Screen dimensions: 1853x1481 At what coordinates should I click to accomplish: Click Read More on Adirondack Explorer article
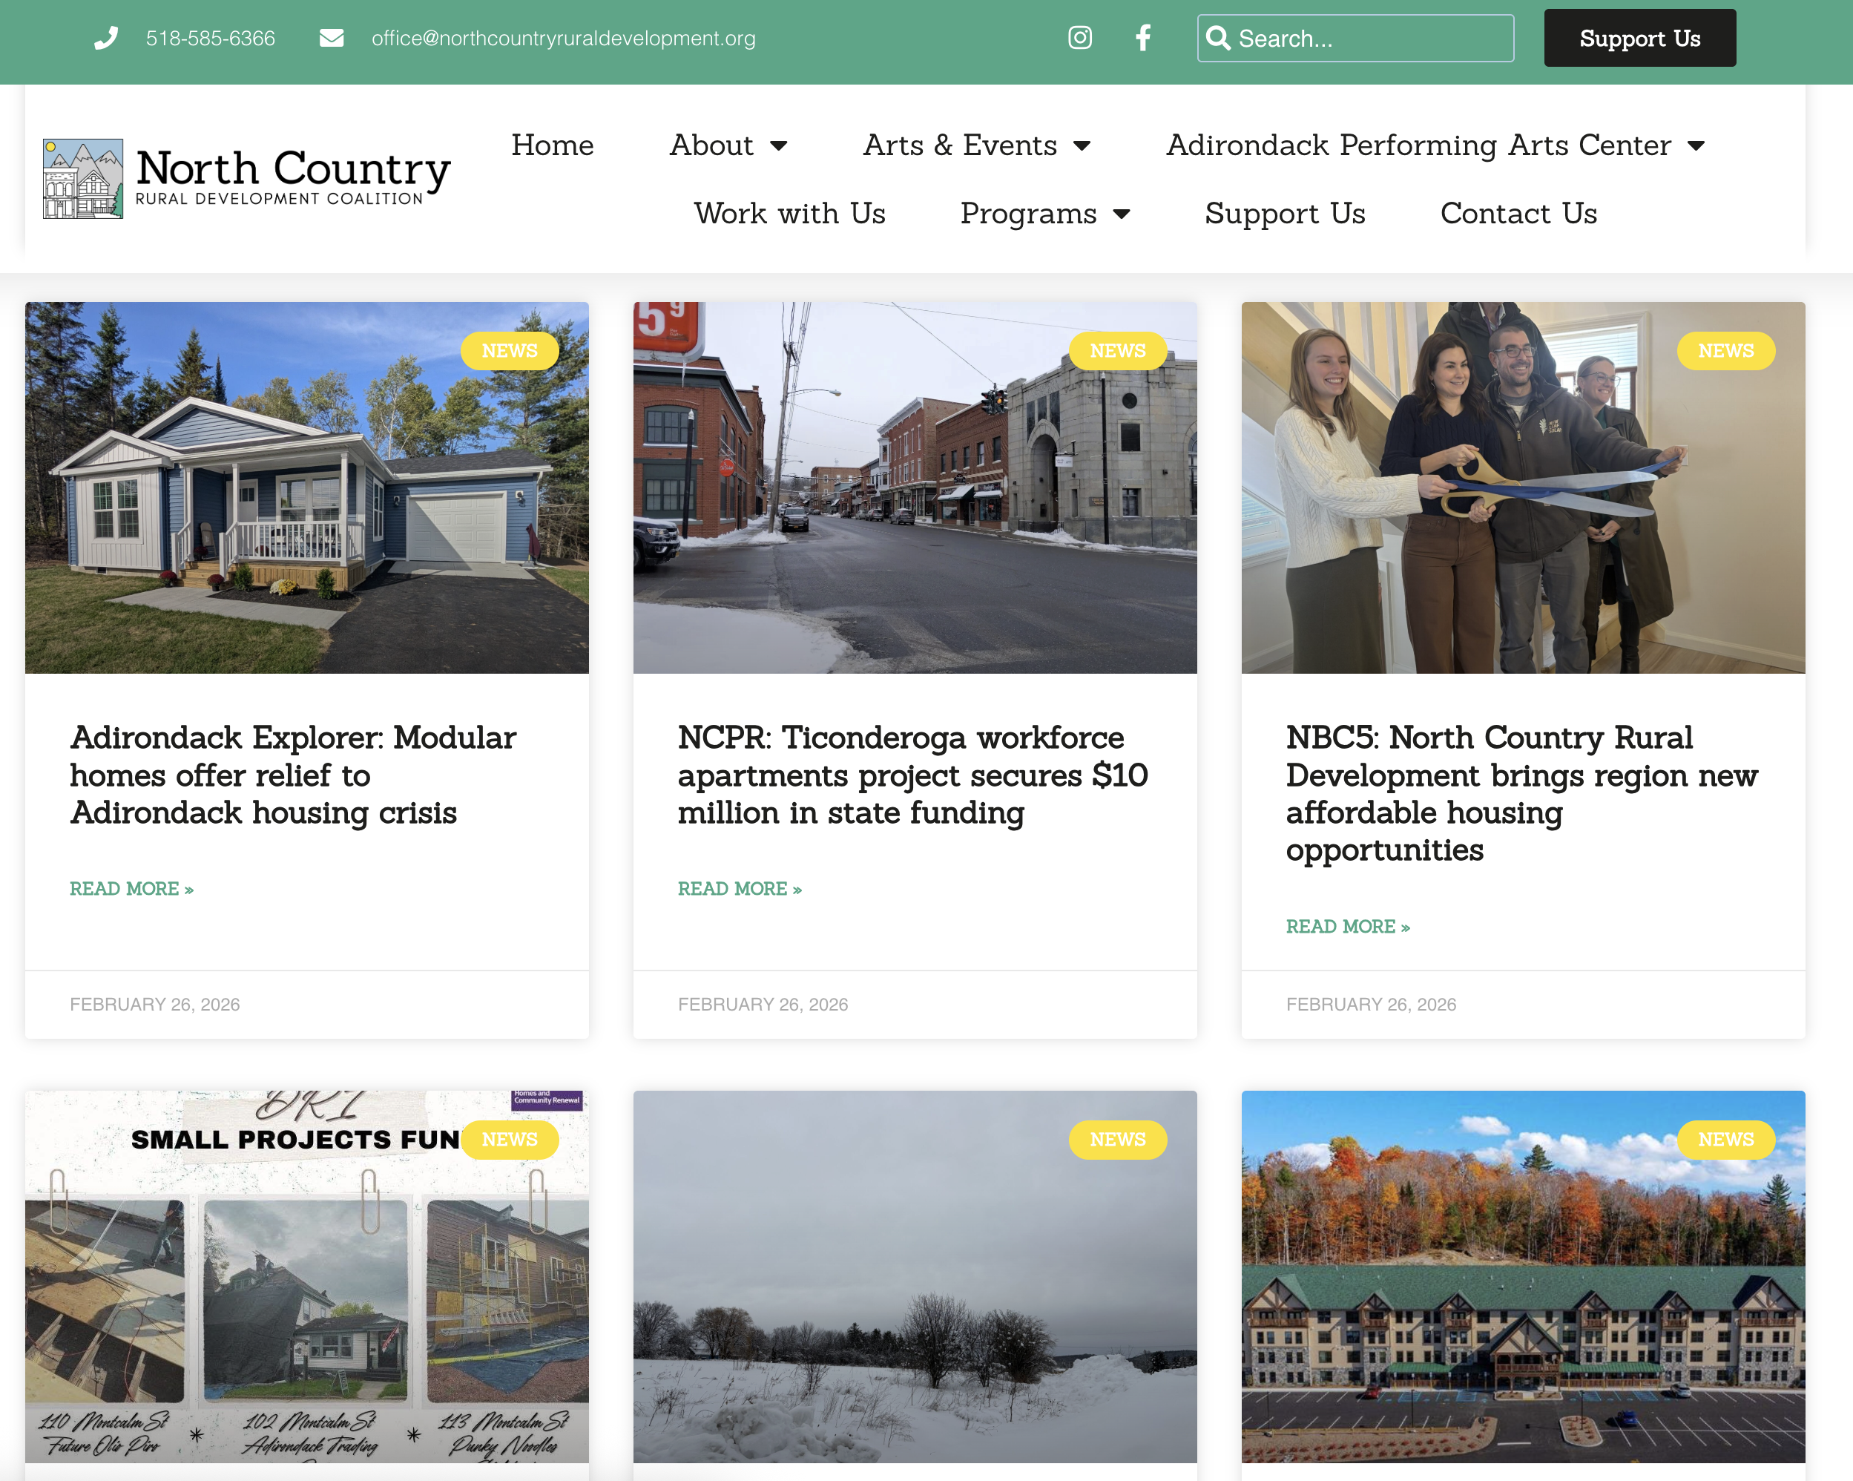(131, 889)
